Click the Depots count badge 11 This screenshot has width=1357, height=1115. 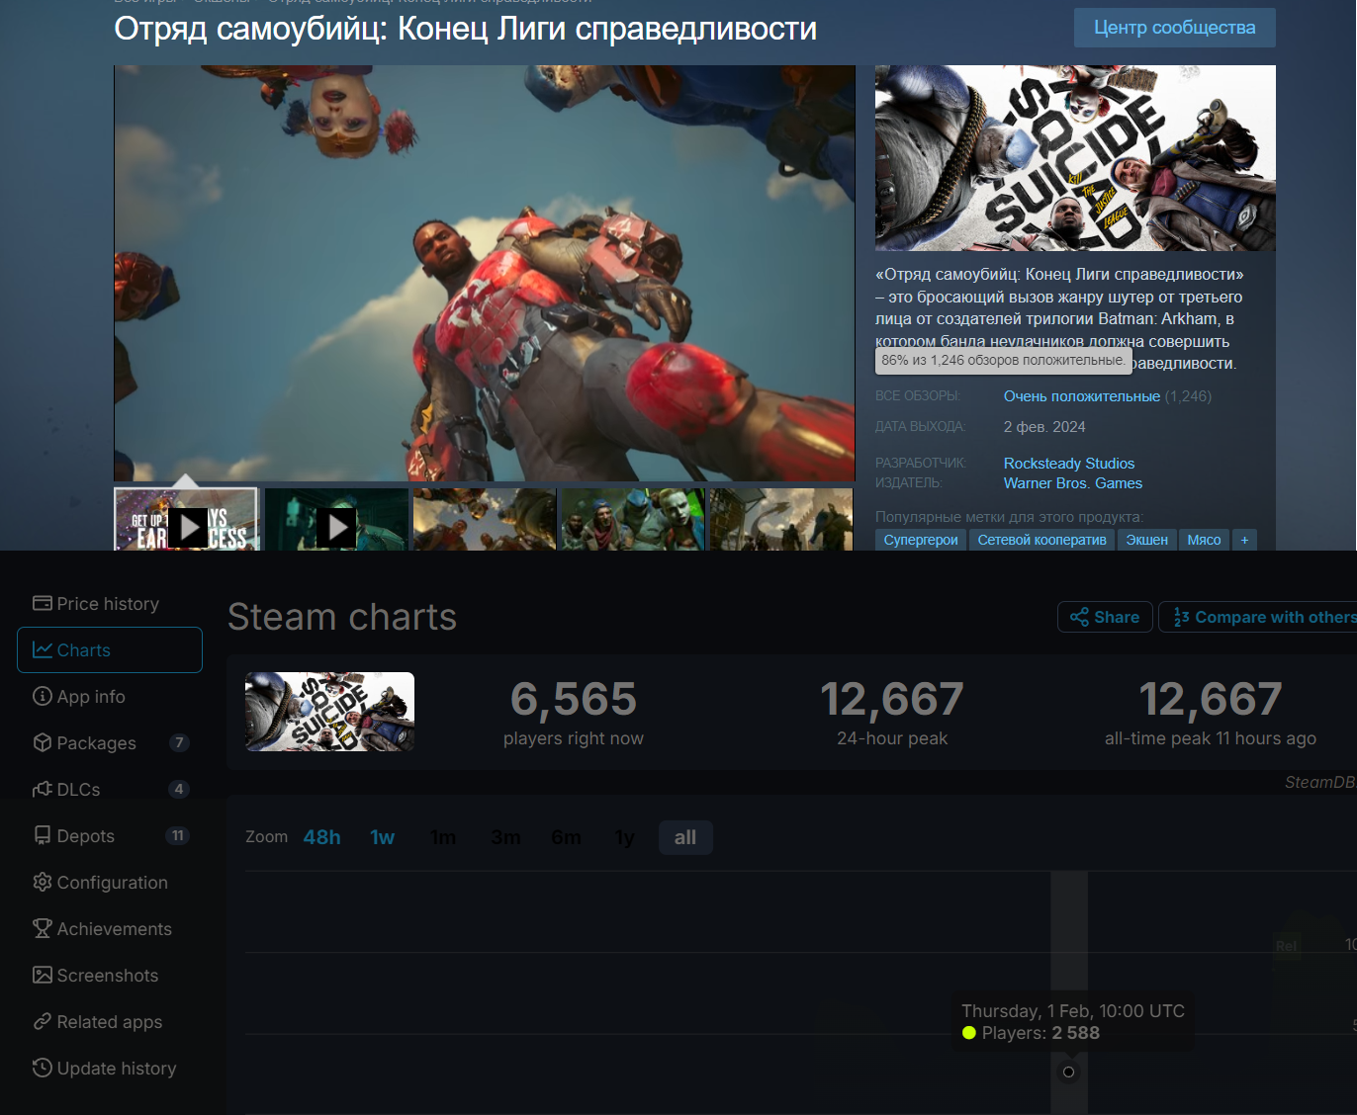[178, 835]
